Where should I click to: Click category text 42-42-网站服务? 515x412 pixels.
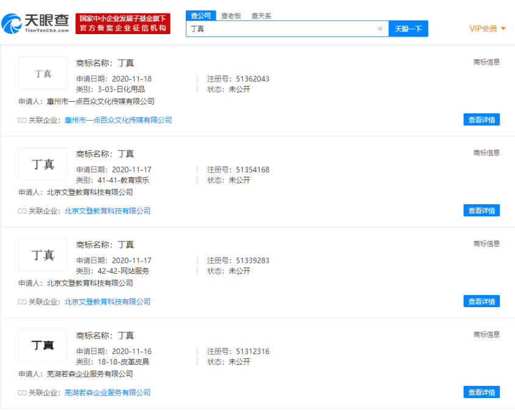click(x=124, y=271)
